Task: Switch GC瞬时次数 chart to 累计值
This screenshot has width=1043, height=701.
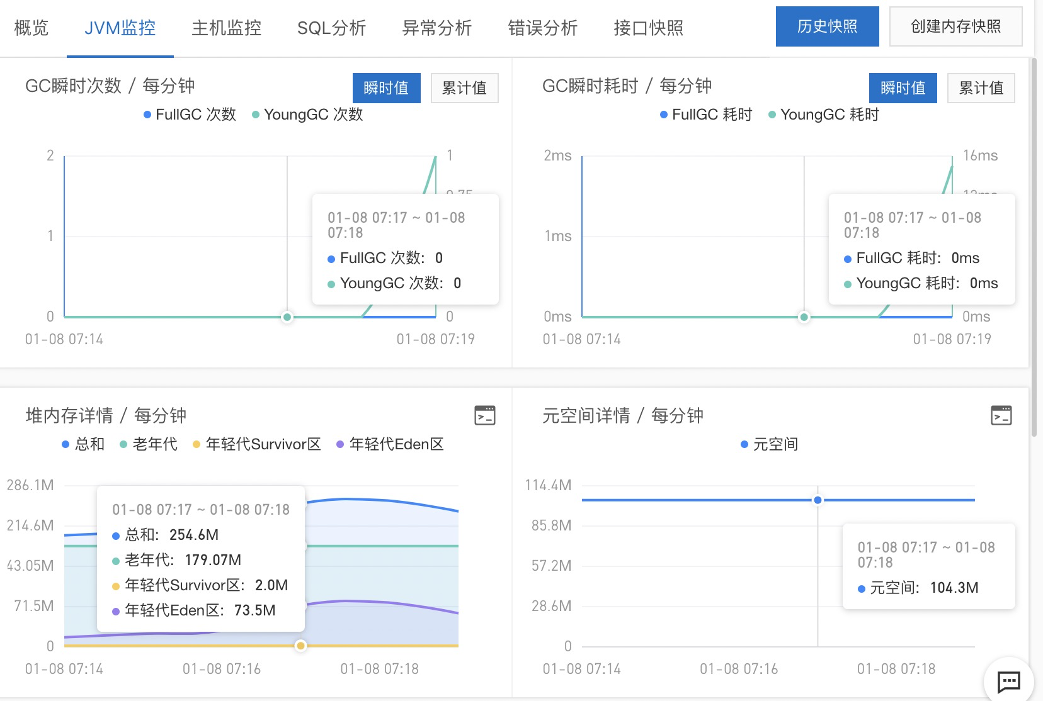Action: click(x=465, y=88)
